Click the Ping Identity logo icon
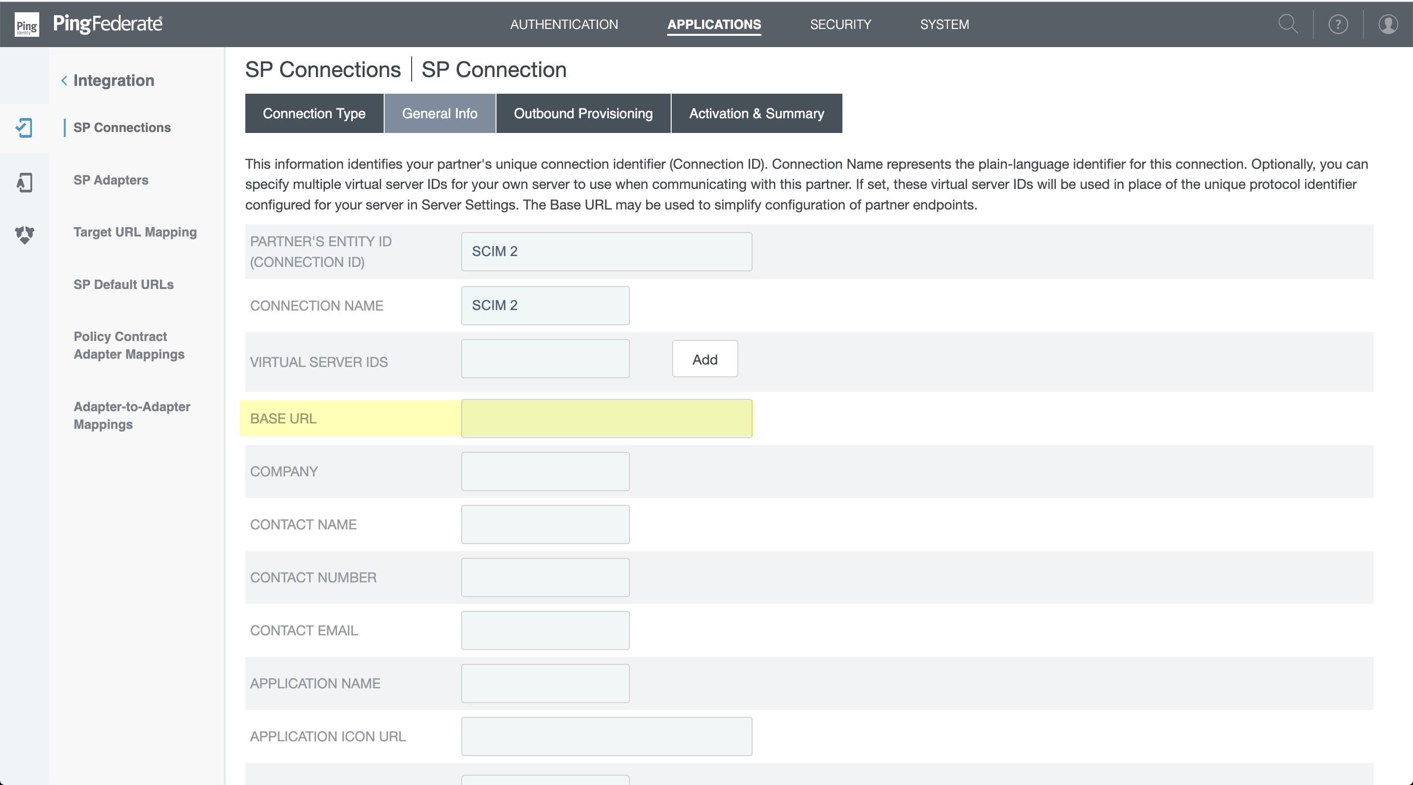Screen dimensions: 1413x785 (x=26, y=25)
